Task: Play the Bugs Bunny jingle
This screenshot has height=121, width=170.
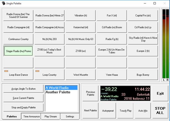Action: coord(143,75)
